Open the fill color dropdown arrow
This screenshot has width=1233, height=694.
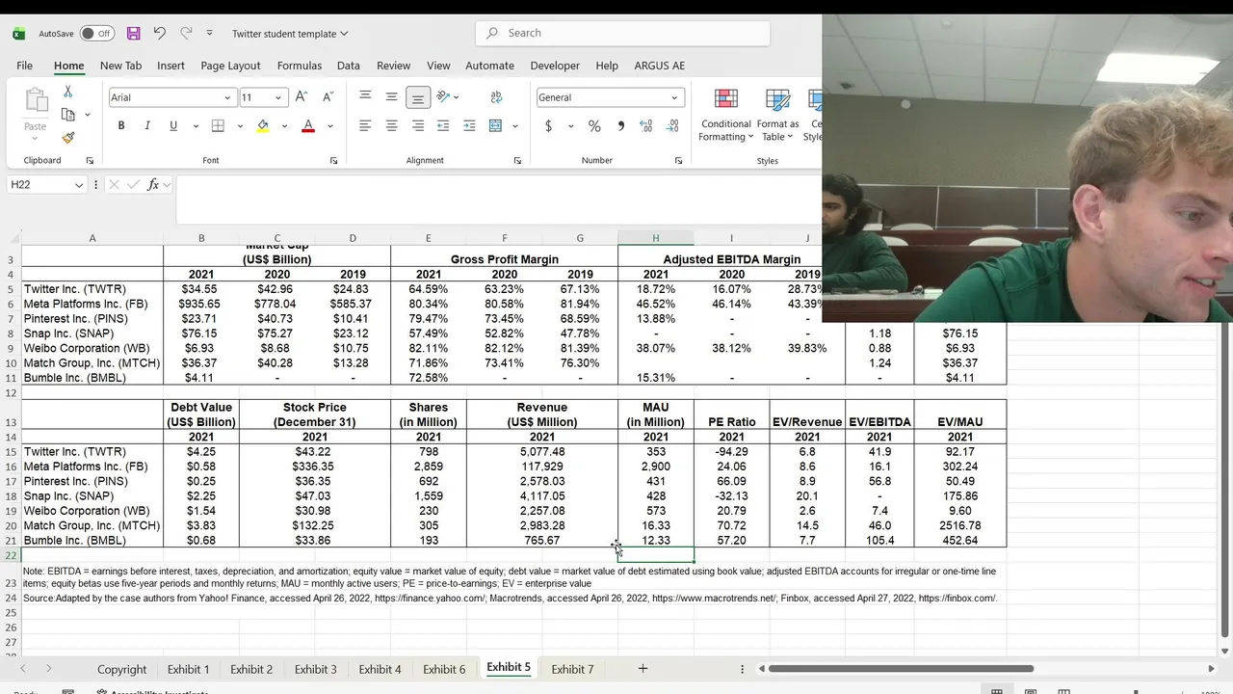tap(284, 126)
